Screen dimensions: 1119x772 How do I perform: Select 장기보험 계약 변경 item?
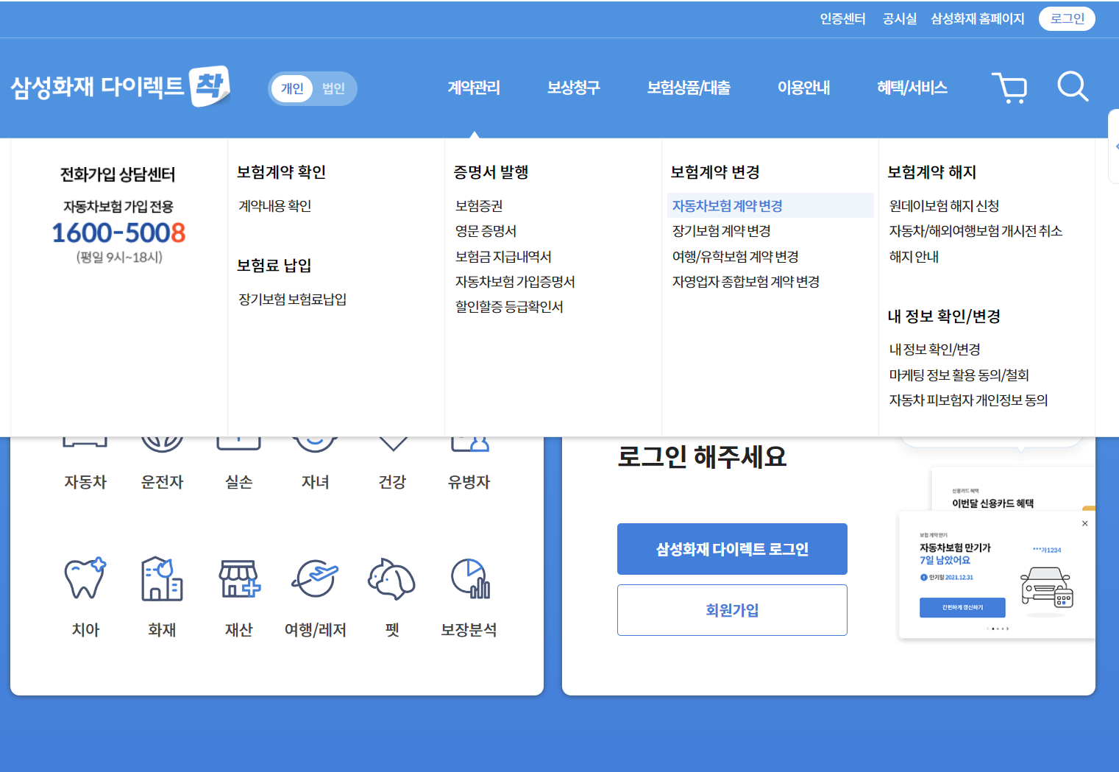tap(721, 231)
